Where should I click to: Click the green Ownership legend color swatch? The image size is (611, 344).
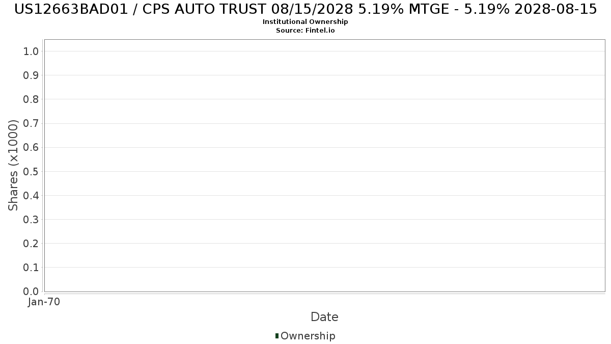(277, 336)
